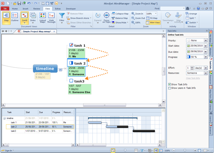This screenshot has width=214, height=153.
Task: Click Show/Hide button
Action: click(x=120, y=22)
